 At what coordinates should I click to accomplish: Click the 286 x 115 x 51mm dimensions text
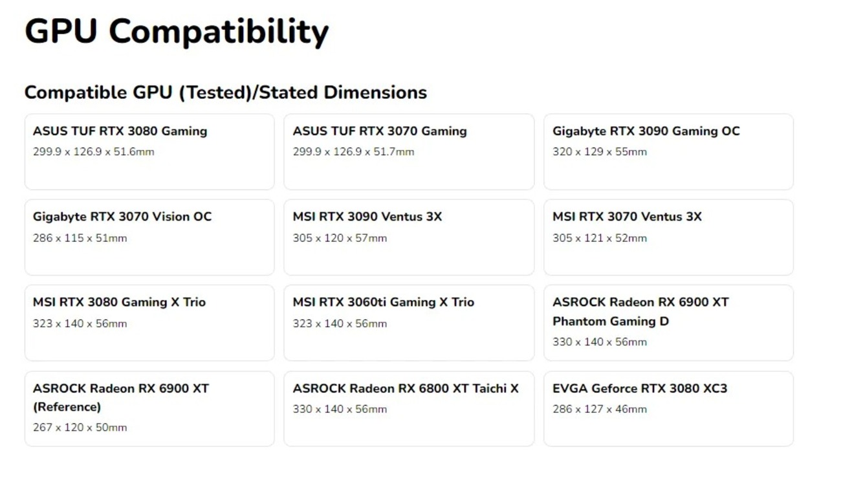(x=80, y=238)
